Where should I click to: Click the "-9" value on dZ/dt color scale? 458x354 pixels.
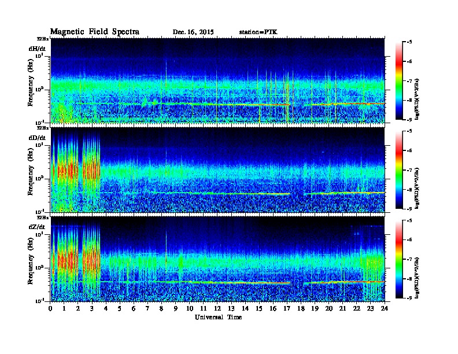(409, 298)
